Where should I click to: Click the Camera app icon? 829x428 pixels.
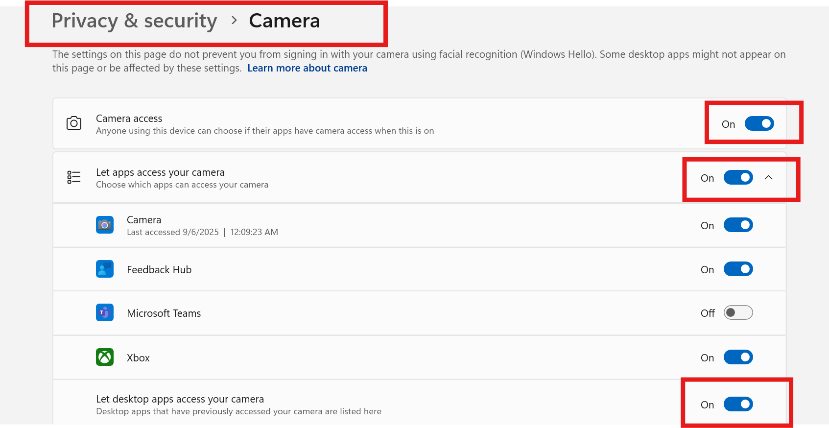pyautogui.click(x=105, y=225)
